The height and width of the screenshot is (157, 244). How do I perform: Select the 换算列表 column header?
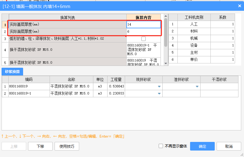(x=67, y=18)
